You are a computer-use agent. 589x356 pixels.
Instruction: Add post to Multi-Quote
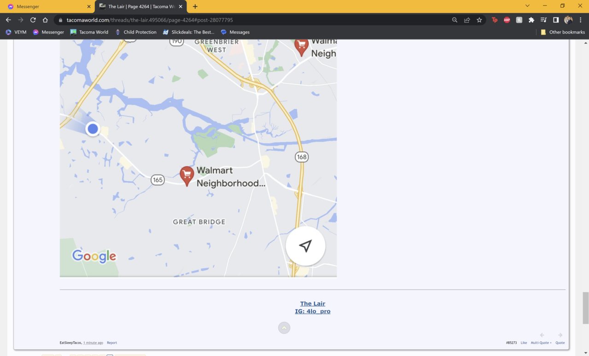pyautogui.click(x=541, y=343)
